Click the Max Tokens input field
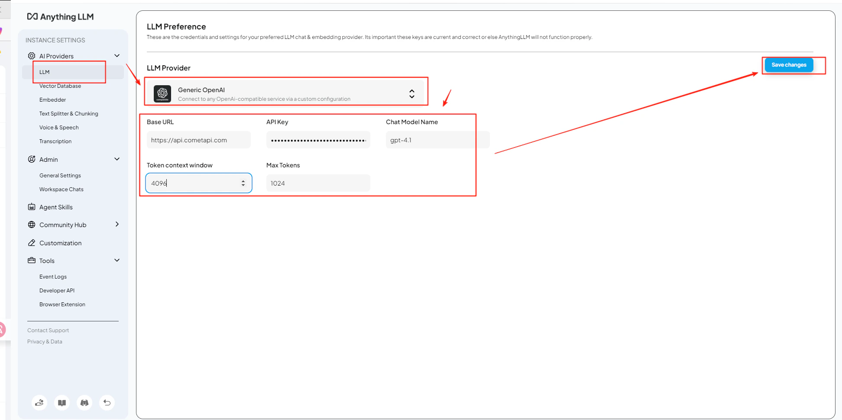The image size is (842, 420). coord(318,183)
